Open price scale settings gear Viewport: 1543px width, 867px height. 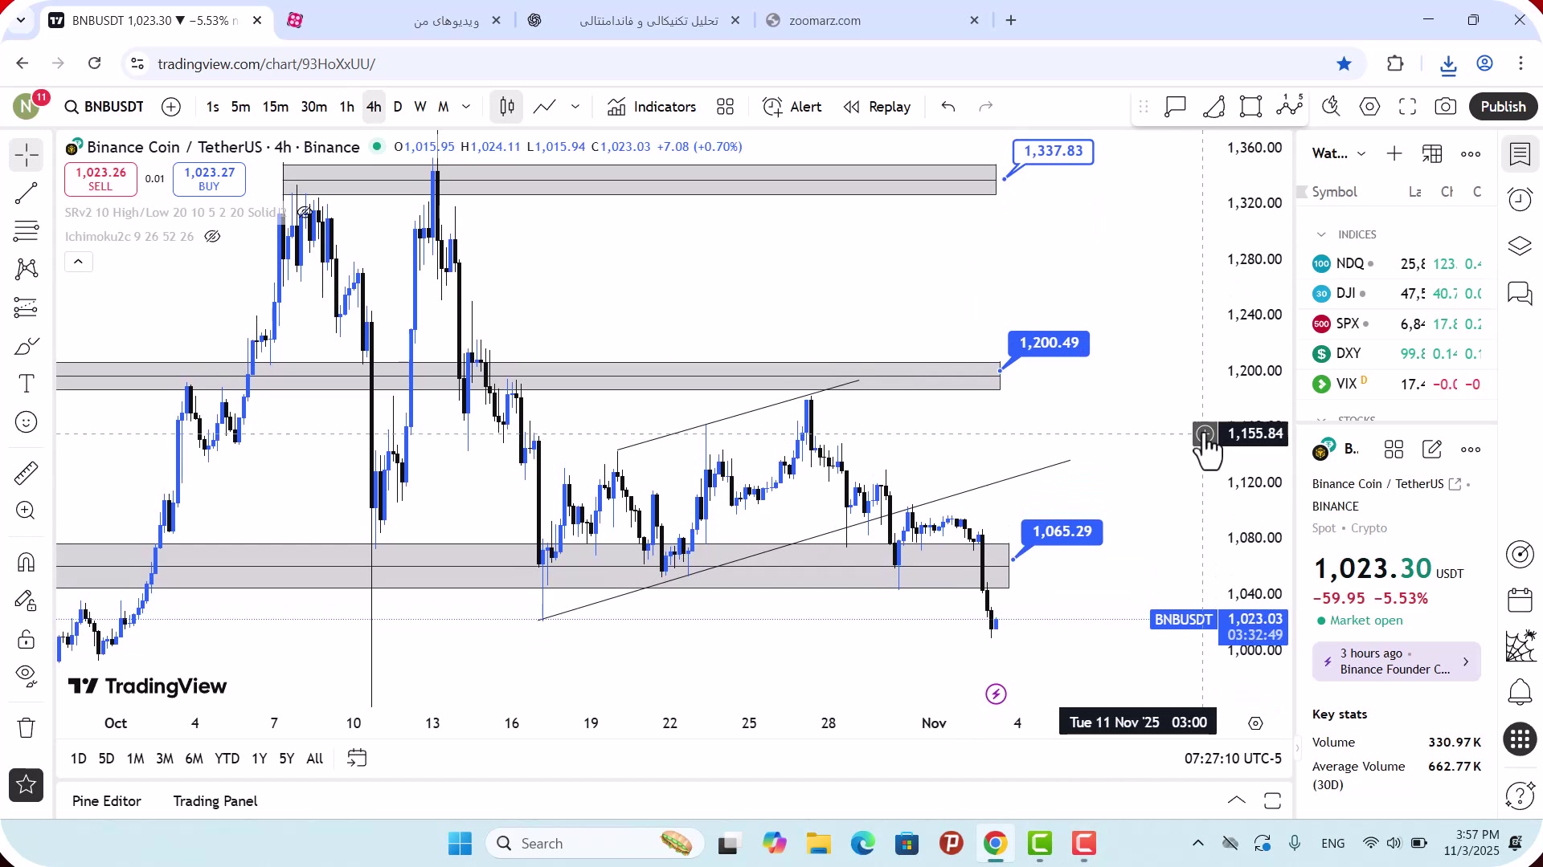(1255, 723)
